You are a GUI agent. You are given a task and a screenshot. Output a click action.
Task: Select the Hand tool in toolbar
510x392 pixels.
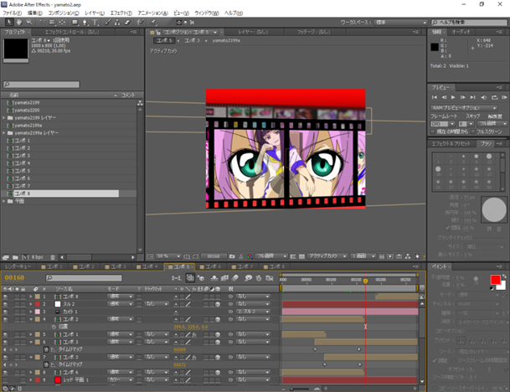point(19,22)
